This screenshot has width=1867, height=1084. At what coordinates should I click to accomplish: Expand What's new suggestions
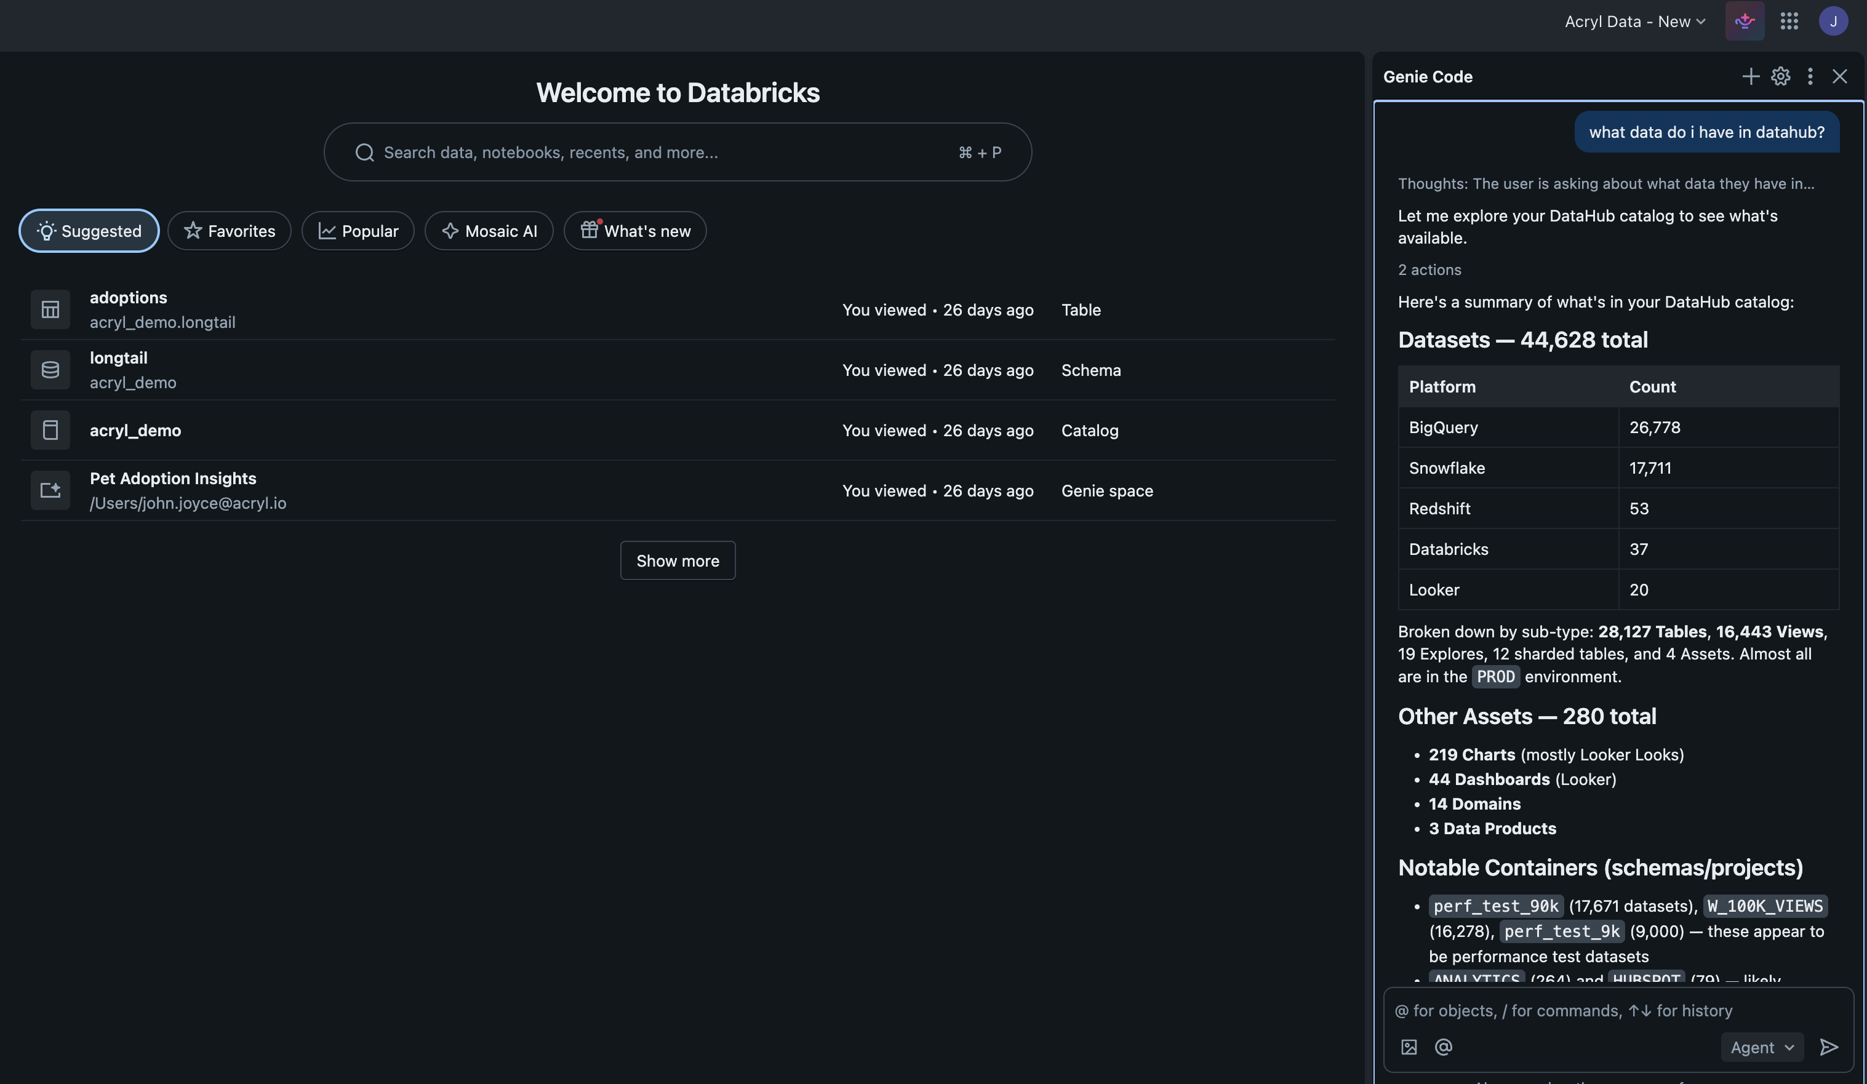point(634,231)
